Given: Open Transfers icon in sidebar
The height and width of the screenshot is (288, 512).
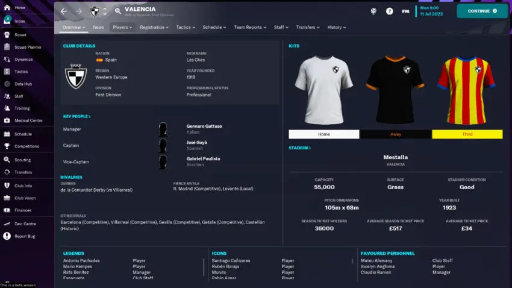Looking at the screenshot, I should [x=7, y=172].
